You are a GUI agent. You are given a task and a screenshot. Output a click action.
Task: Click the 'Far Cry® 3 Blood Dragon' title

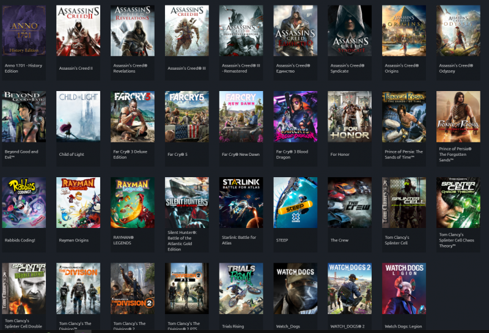tap(293, 154)
